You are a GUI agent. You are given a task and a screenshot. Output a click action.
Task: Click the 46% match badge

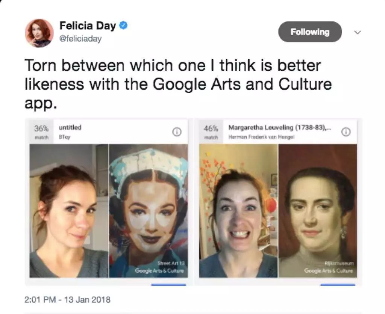point(211,131)
